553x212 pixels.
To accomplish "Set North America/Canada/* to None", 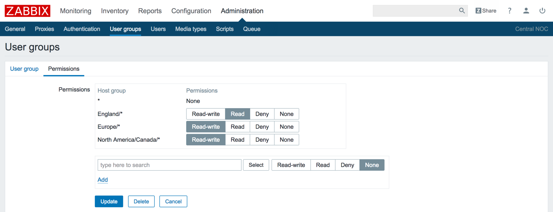I will [x=286, y=140].
